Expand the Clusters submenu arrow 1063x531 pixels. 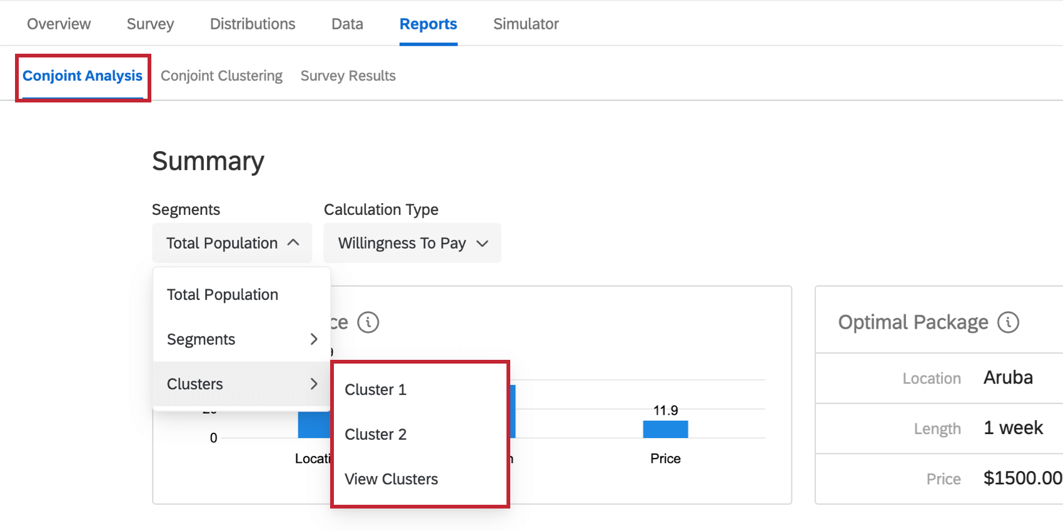314,384
